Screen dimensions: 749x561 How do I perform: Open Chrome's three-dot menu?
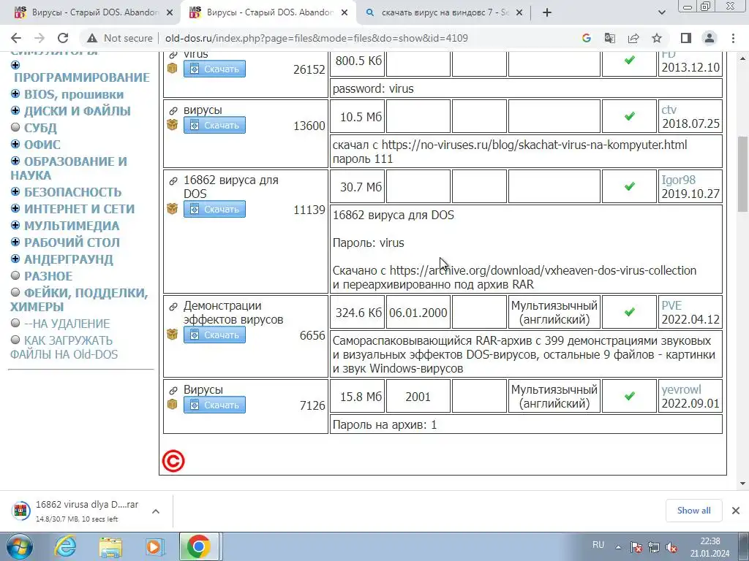(733, 38)
